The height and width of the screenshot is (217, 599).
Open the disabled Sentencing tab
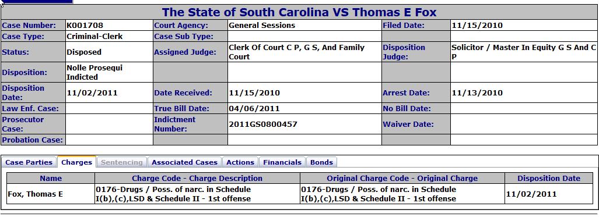coord(121,162)
